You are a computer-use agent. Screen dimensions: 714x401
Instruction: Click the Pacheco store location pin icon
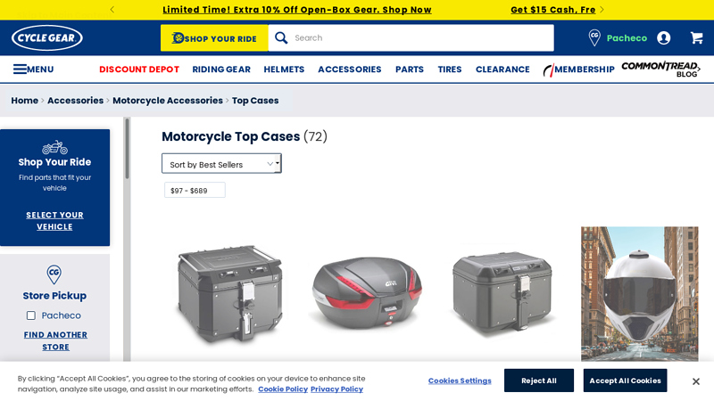pyautogui.click(x=594, y=37)
